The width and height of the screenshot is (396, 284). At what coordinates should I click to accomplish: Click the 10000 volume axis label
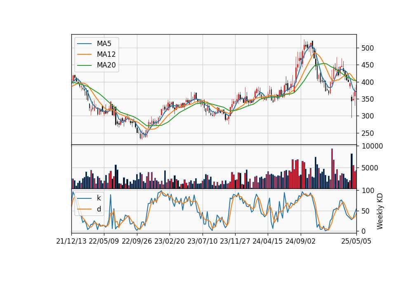point(372,146)
